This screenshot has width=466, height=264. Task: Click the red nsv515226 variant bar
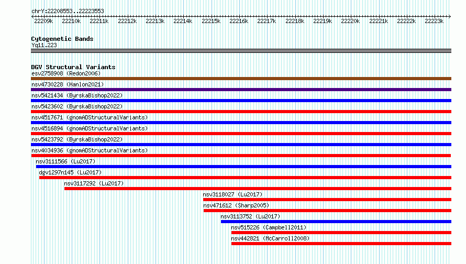[341, 233]
